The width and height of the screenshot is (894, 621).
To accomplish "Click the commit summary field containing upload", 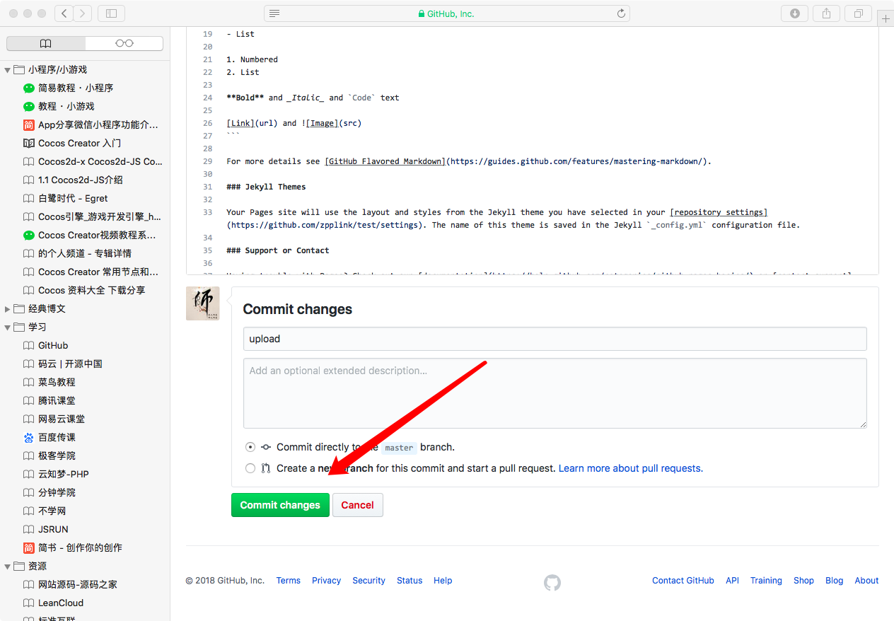I will point(555,339).
